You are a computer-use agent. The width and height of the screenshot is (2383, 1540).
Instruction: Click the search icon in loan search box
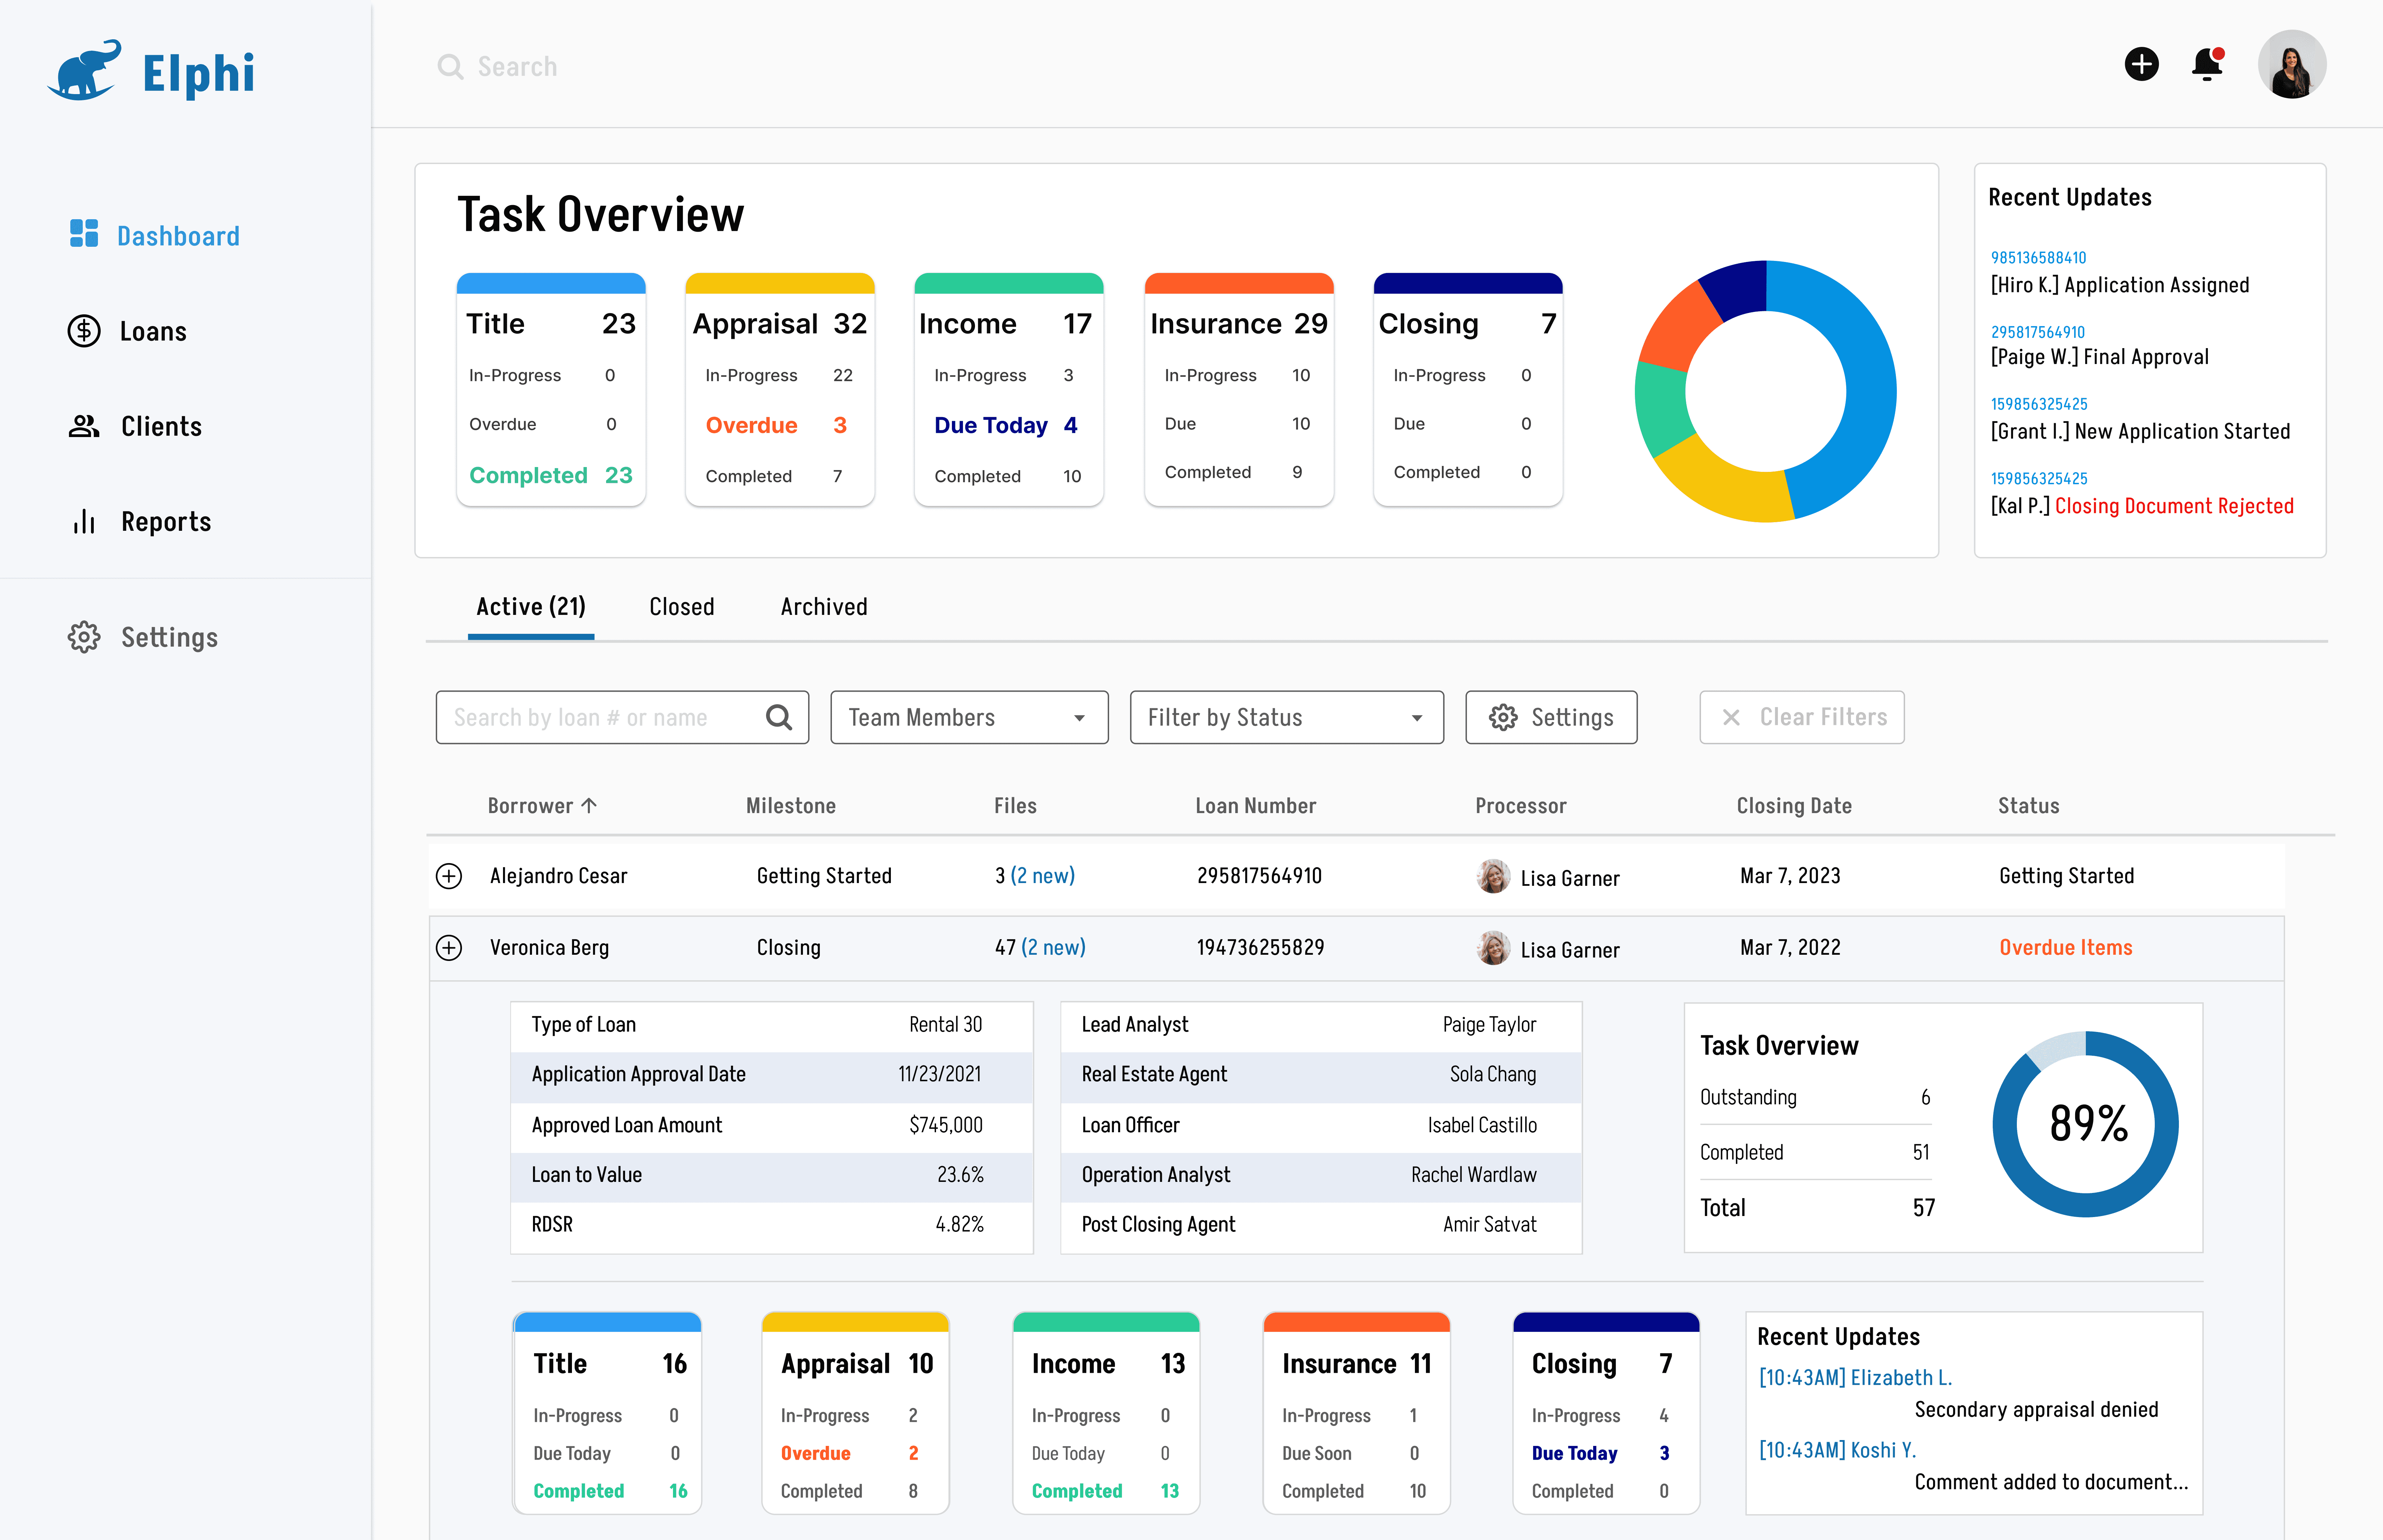pos(779,717)
